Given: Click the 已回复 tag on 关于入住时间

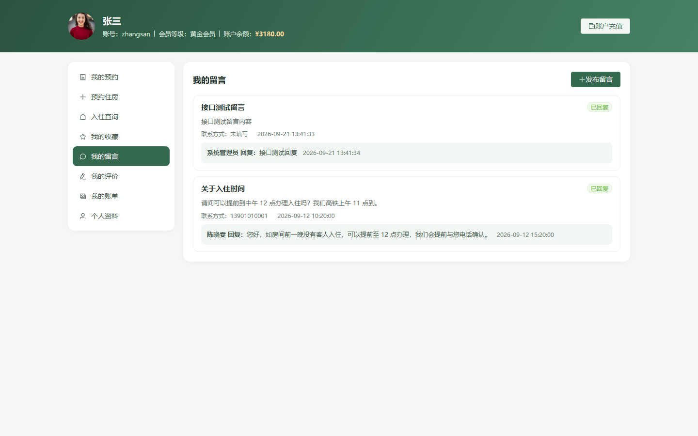Looking at the screenshot, I should [x=600, y=188].
